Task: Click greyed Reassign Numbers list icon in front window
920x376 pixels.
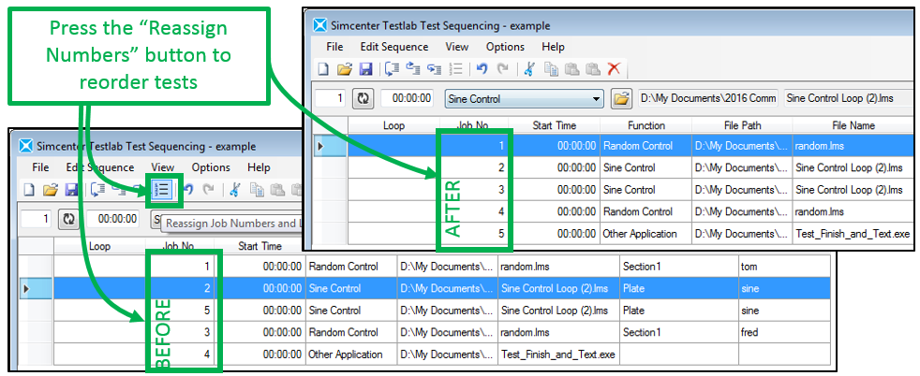Action: [455, 70]
